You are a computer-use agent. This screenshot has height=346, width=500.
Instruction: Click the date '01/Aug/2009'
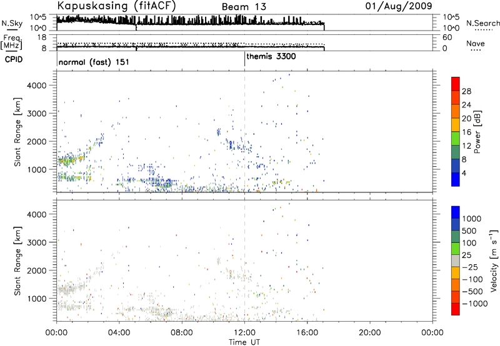[399, 6]
